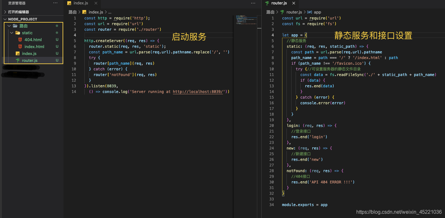The height and width of the screenshot is (218, 445).
Task: Open index.html in the file tree
Action: tap(34, 46)
